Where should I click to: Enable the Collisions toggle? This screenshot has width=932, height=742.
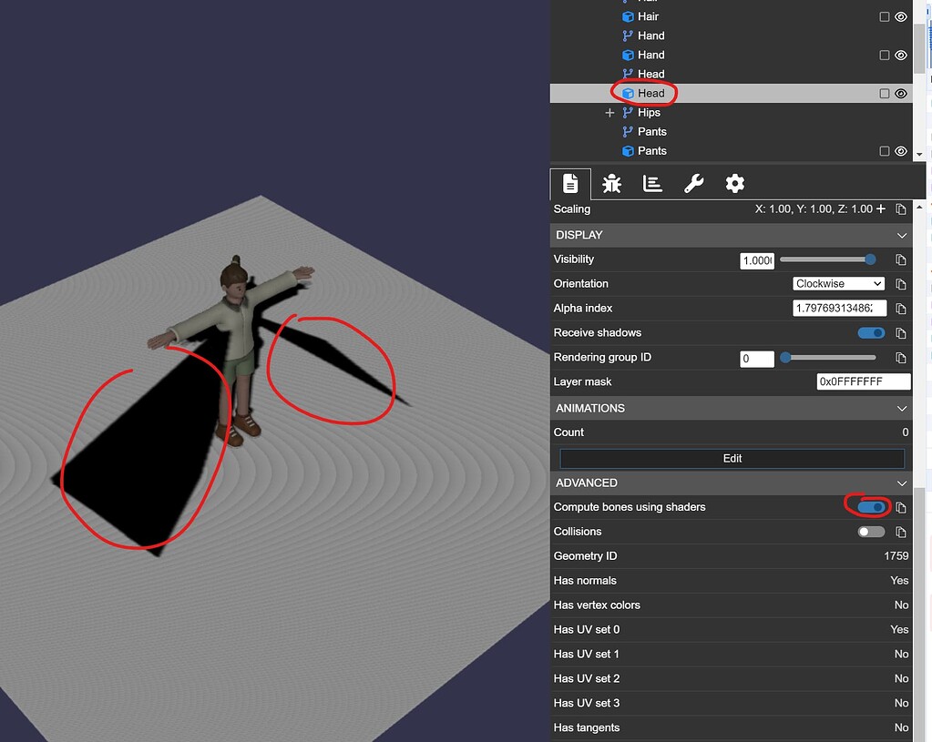click(x=871, y=531)
